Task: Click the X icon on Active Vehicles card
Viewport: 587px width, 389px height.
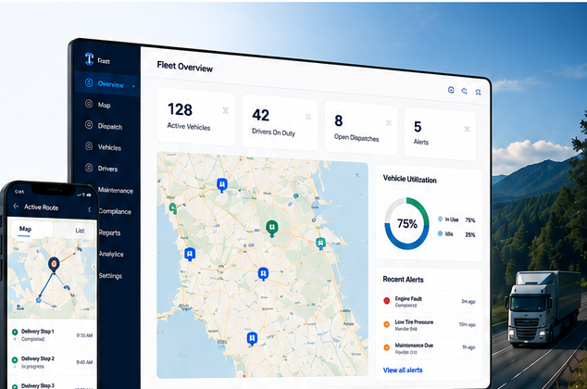Action: [x=225, y=110]
